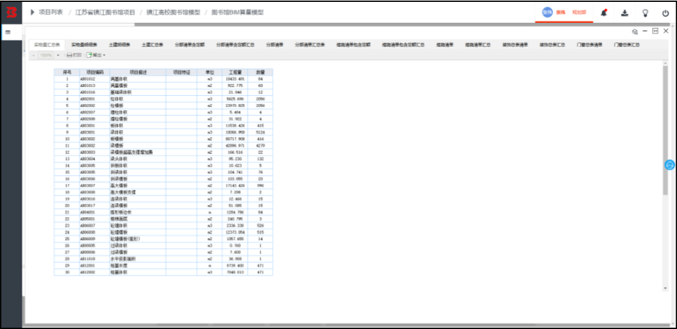
Task: Click the scrollbar down arrow
Action: (666, 288)
